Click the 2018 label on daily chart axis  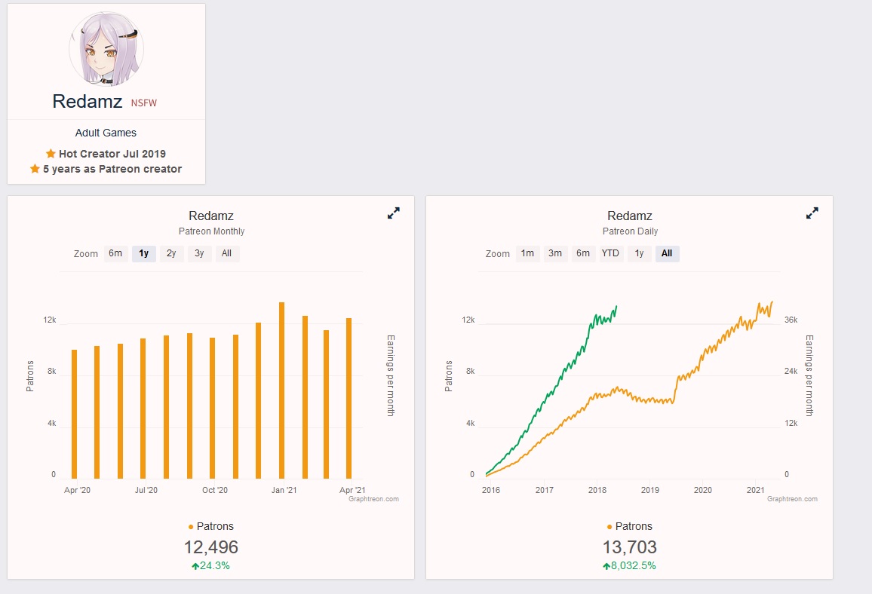tap(597, 490)
